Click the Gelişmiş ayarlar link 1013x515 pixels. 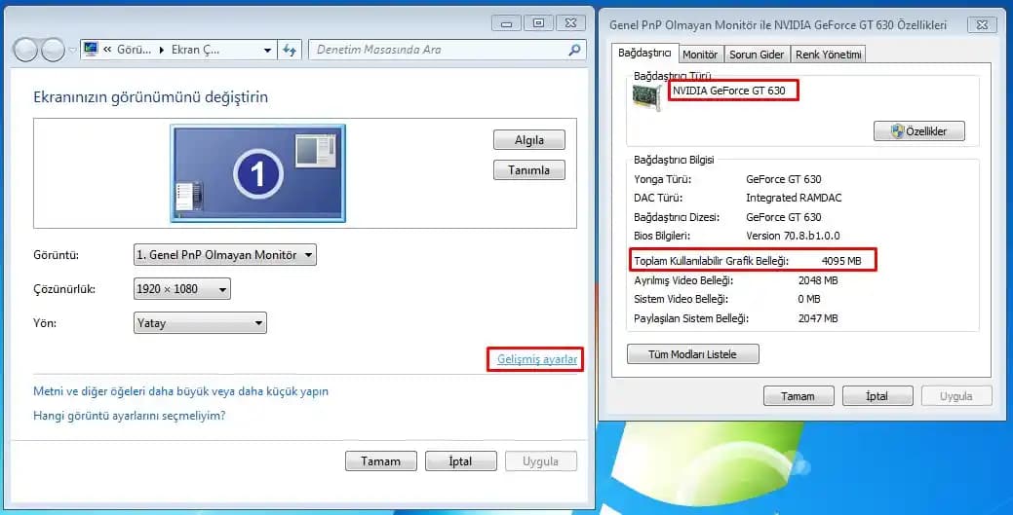(536, 359)
